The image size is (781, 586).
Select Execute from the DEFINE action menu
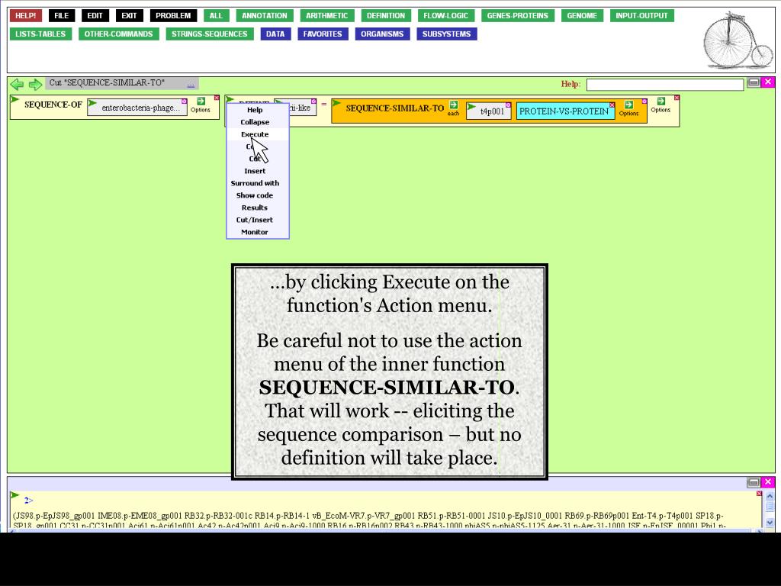(x=255, y=134)
